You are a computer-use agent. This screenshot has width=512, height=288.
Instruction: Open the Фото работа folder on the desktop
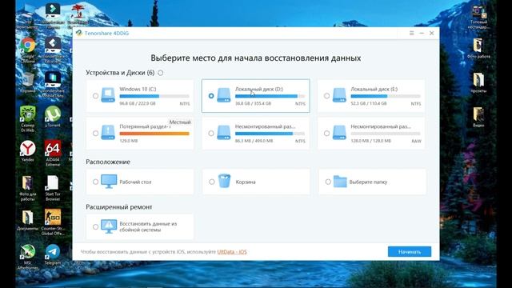[478, 46]
